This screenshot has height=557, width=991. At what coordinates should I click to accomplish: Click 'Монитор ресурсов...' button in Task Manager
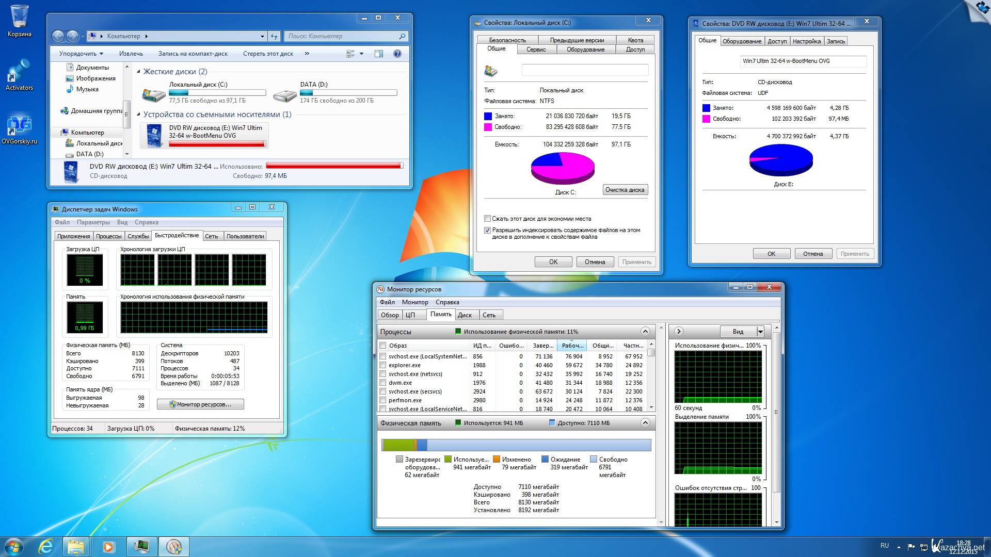tap(200, 404)
